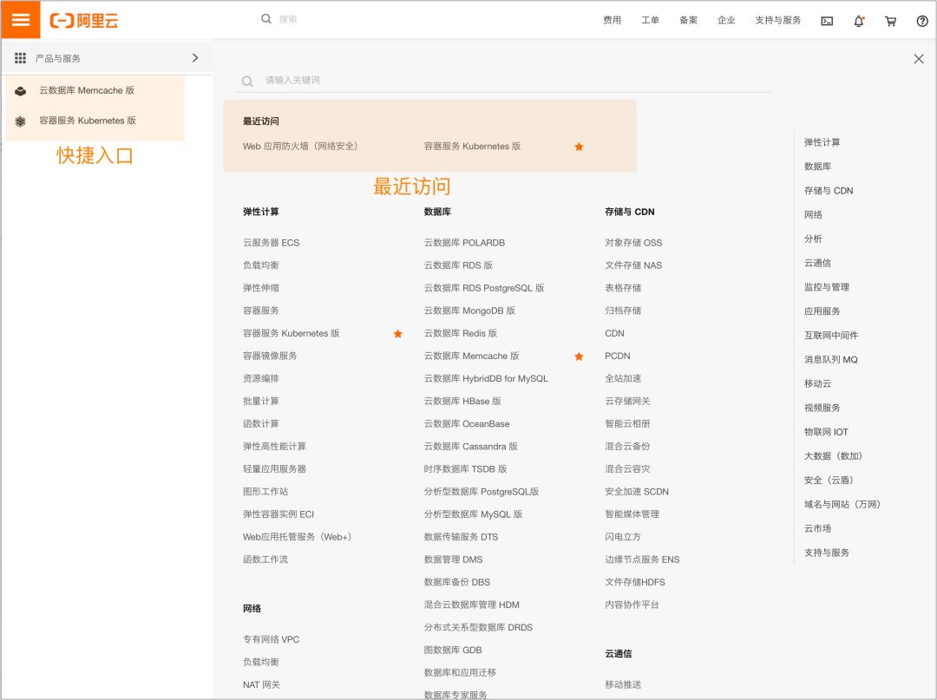Viewport: 937px width, 700px height.
Task: Jump to 大数据（数加） in category index
Action: 833,455
